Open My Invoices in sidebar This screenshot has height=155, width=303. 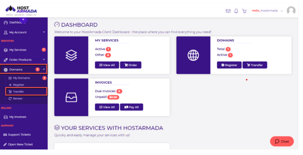pyautogui.click(x=18, y=117)
